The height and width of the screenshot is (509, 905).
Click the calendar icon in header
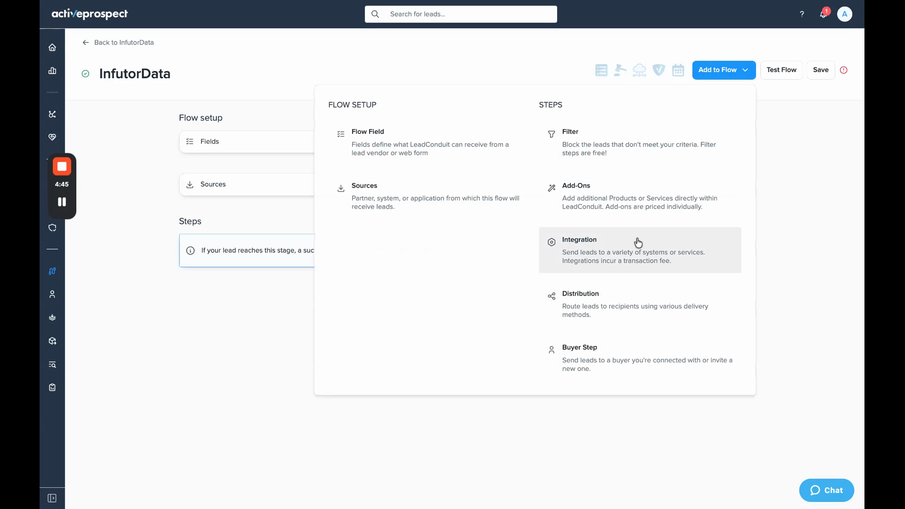coord(678,70)
